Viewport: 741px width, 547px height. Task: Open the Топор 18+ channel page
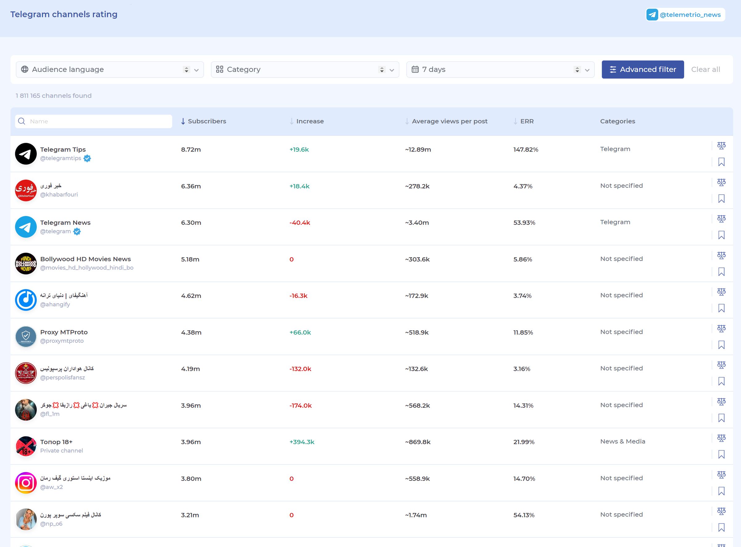pyautogui.click(x=56, y=442)
